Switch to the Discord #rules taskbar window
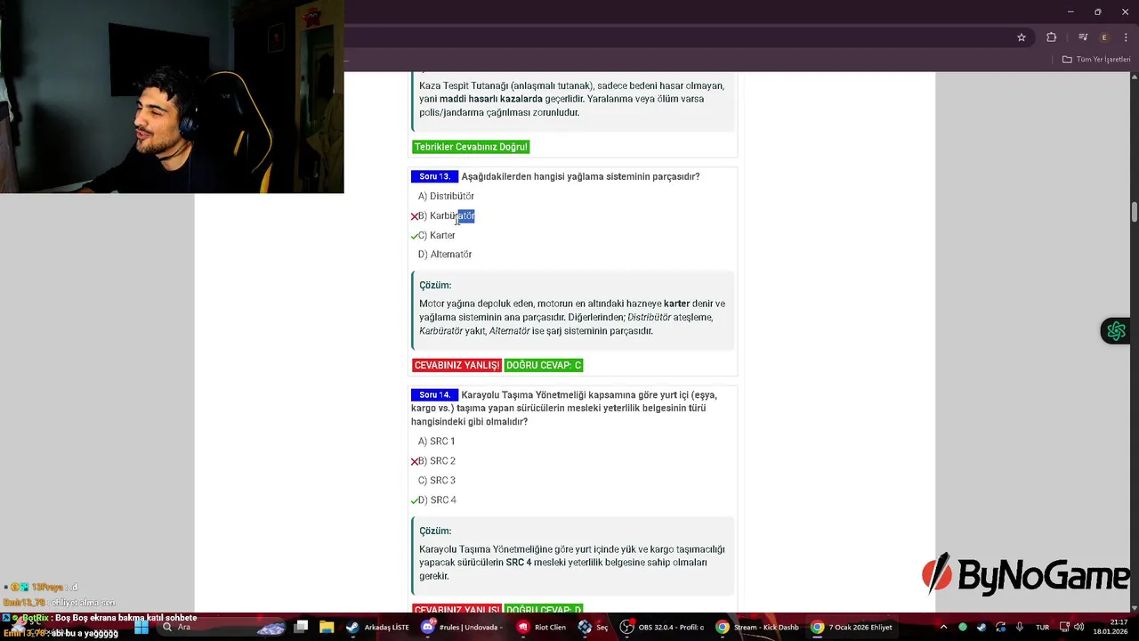Image resolution: width=1139 pixels, height=641 pixels. pyautogui.click(x=462, y=627)
